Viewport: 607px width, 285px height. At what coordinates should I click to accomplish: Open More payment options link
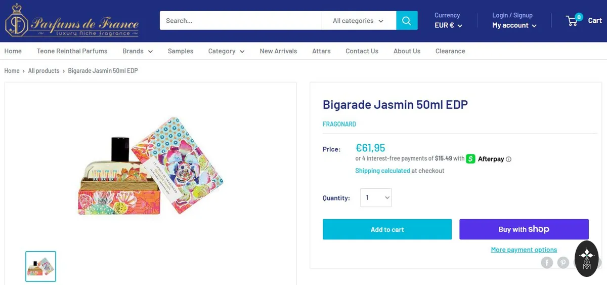[x=524, y=250]
